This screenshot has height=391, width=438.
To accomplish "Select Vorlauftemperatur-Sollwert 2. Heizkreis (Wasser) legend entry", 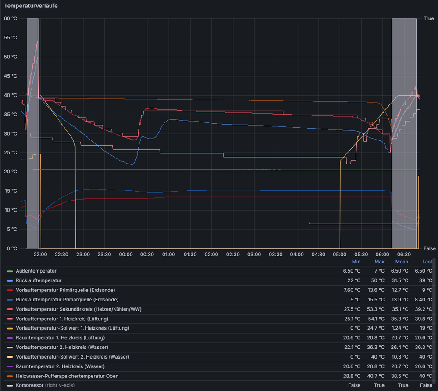I will (67, 357).
